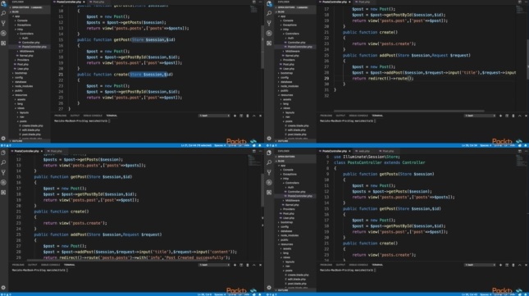Image resolution: width=529 pixels, height=296 pixels.
Task: Split the terminal in the bottom-right window
Action: pyautogui.click(x=507, y=265)
